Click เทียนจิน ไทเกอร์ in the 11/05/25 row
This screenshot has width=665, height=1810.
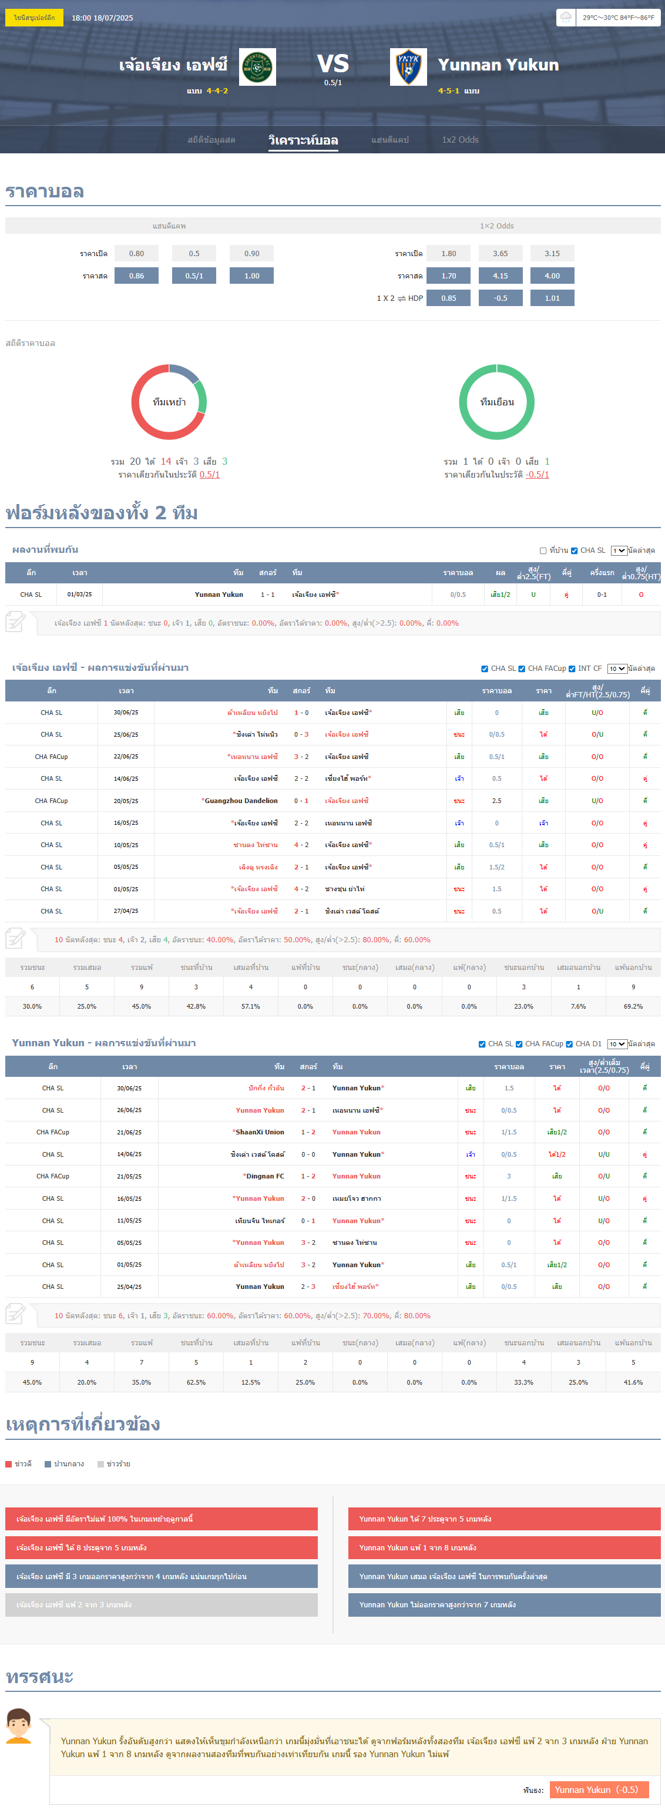pos(260,1221)
